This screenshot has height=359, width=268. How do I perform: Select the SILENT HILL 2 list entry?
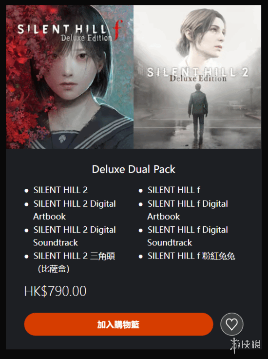click(60, 190)
